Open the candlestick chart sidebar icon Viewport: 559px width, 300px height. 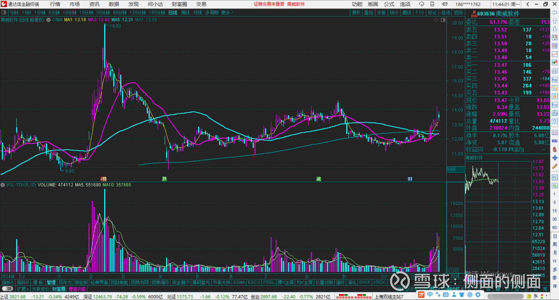pyautogui.click(x=555, y=63)
